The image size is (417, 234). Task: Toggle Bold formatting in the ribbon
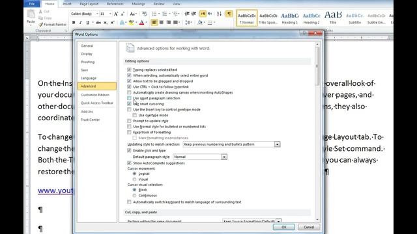click(74, 23)
